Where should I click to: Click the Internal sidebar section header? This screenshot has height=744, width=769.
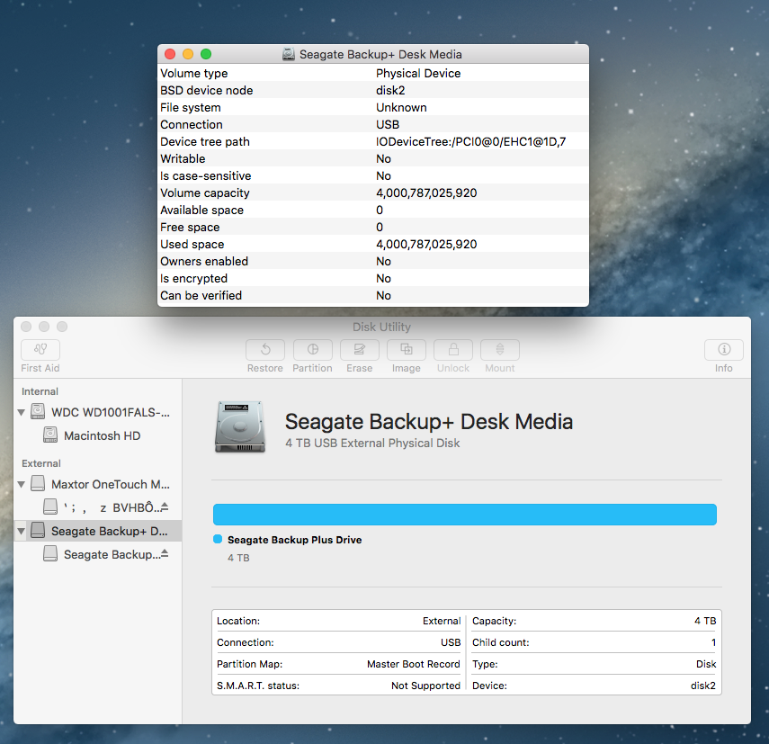click(x=40, y=391)
